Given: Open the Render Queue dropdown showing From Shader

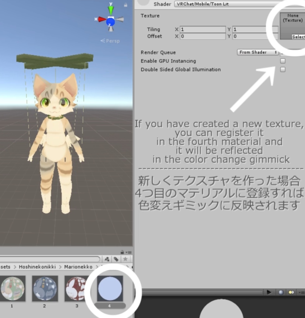Looking at the screenshot, I should tap(258, 52).
